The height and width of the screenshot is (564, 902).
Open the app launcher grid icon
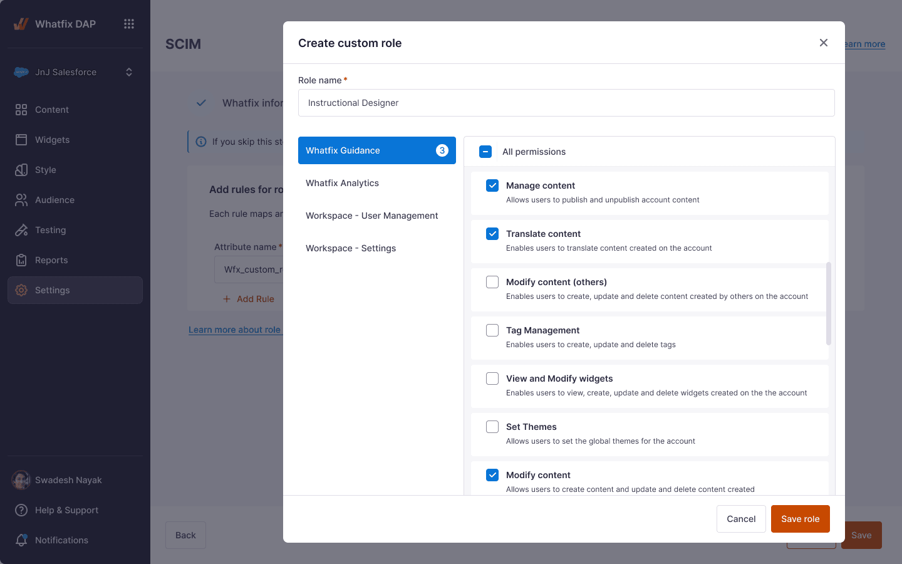129,24
